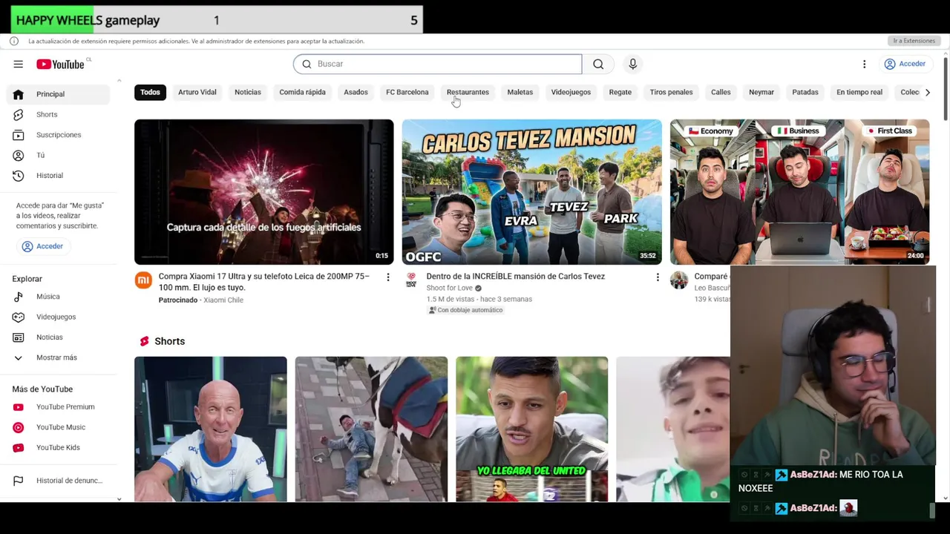Select the Regate chip
The height and width of the screenshot is (534, 950).
coord(620,92)
